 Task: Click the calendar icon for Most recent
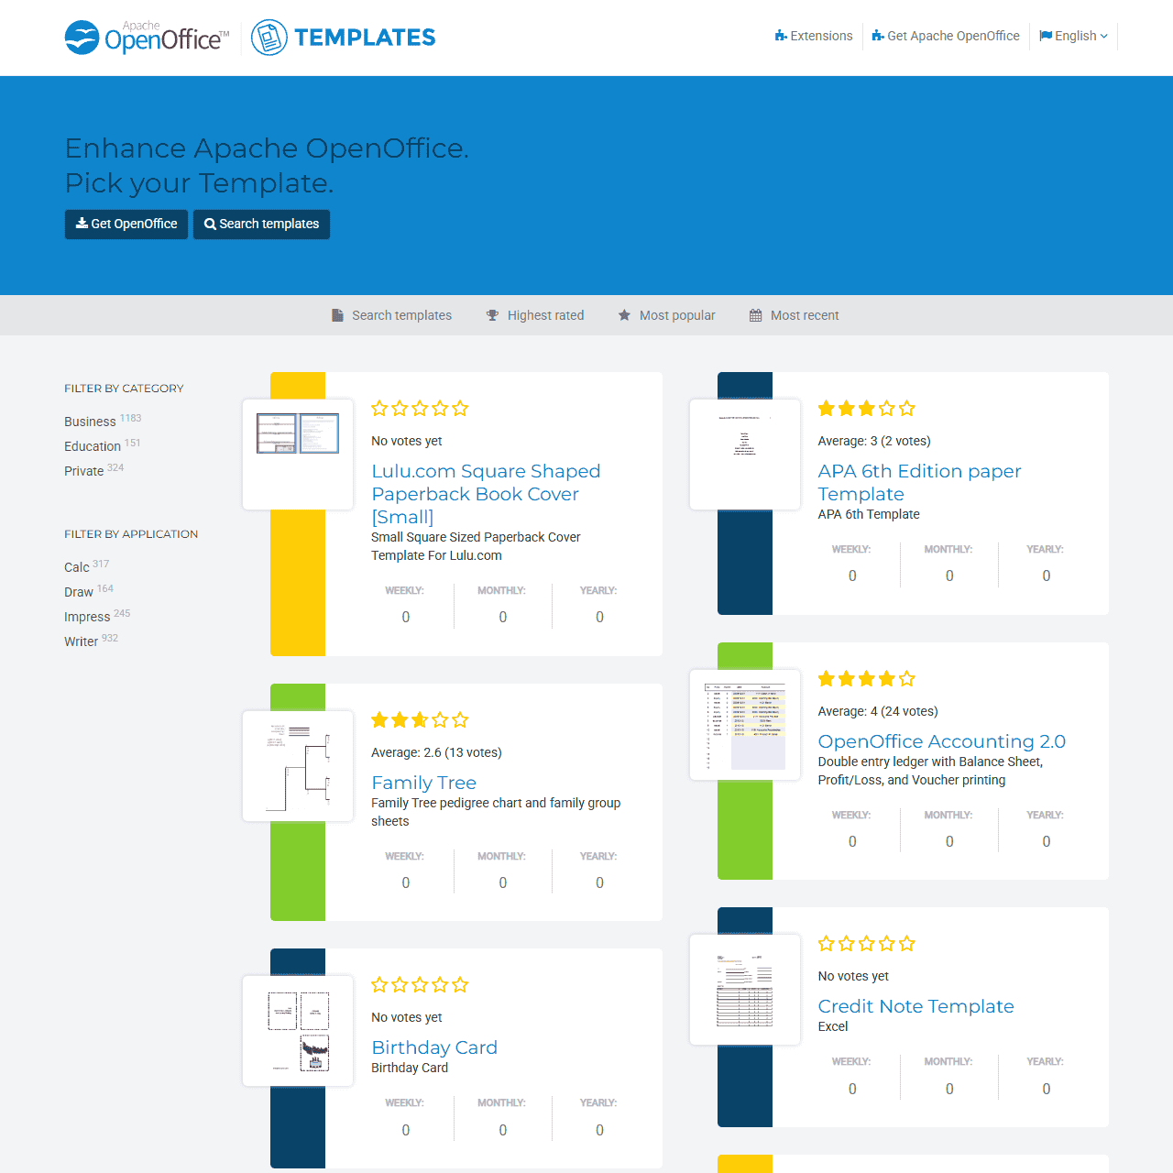click(x=755, y=315)
